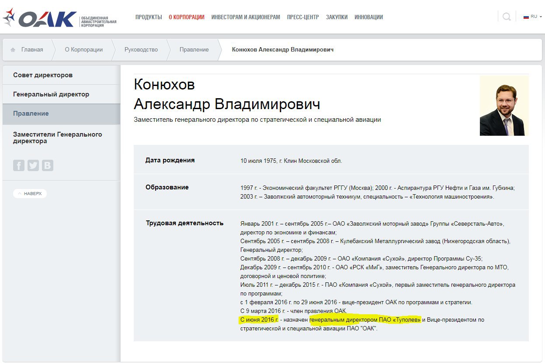Click the Russian flag icon
The width and height of the screenshot is (545, 364).
526,17
